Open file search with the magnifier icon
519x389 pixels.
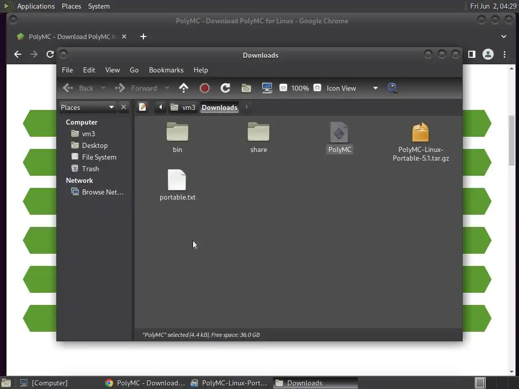tap(392, 88)
